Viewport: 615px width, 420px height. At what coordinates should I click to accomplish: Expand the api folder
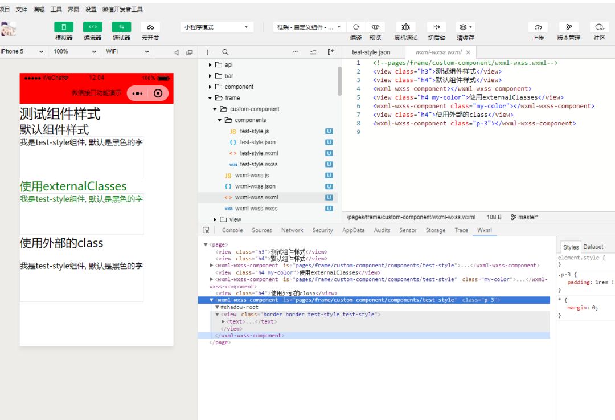(x=210, y=65)
